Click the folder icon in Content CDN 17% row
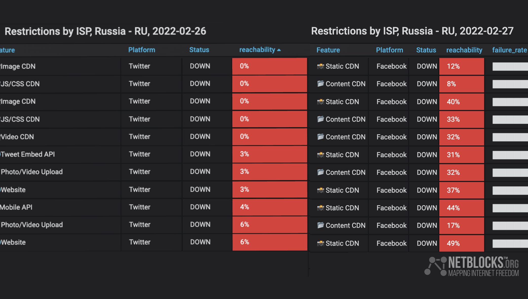The image size is (528, 299). pos(320,225)
